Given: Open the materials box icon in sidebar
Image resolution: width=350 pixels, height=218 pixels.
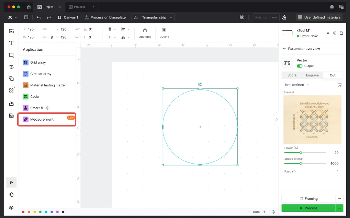Looking at the screenshot, I should point(11,104).
